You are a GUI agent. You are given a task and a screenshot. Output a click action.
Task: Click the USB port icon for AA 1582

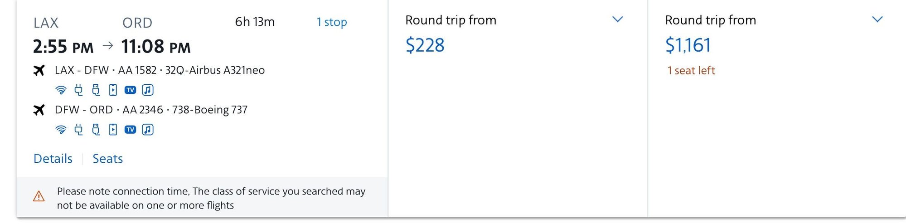pos(96,90)
